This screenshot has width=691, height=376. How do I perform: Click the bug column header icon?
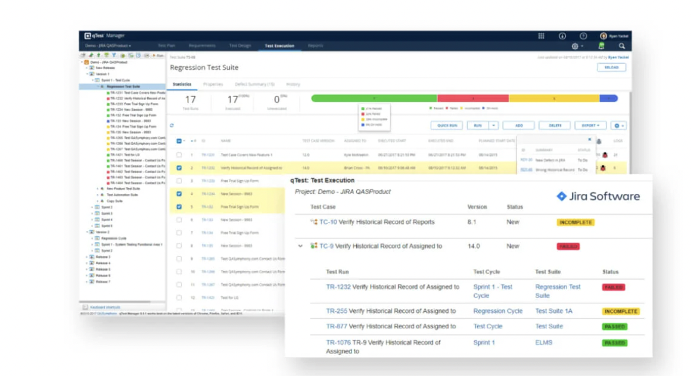tap(599, 142)
